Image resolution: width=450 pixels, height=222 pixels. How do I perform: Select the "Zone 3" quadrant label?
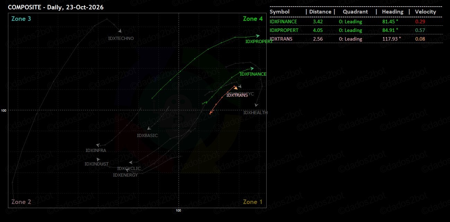(21, 19)
